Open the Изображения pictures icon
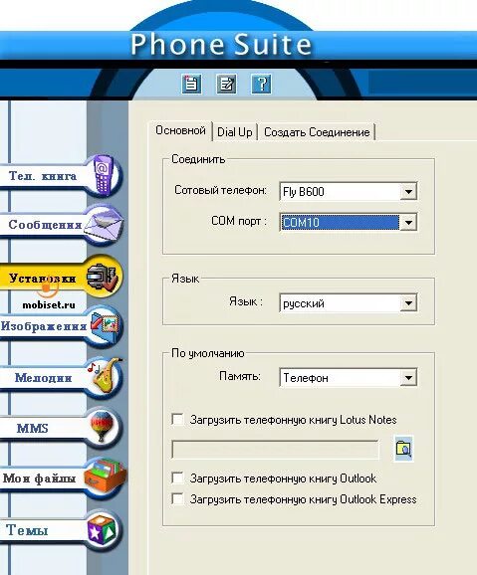 coord(105,326)
